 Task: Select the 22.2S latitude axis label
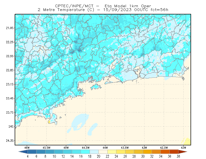pos(10,42)
